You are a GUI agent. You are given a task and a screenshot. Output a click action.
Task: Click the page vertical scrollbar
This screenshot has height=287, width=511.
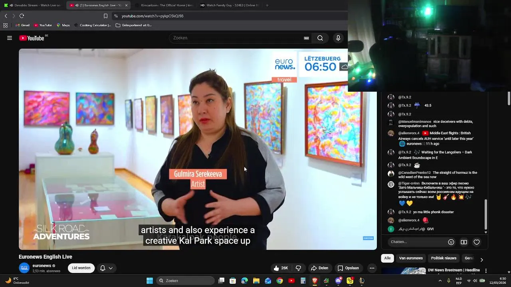coord(509,99)
